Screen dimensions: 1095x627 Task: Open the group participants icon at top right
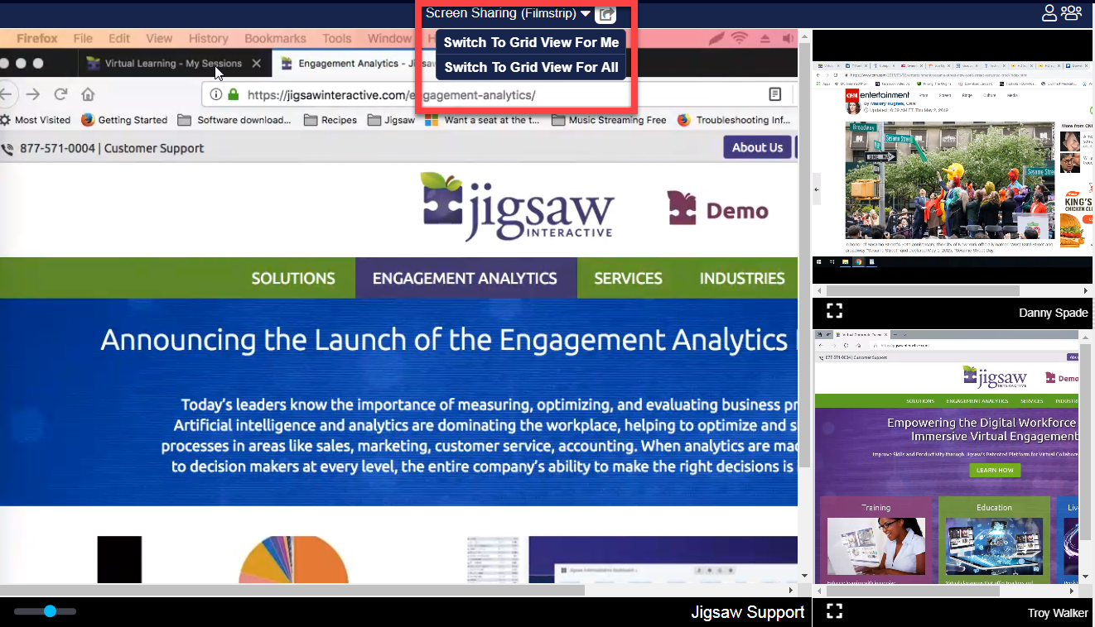click(1071, 13)
